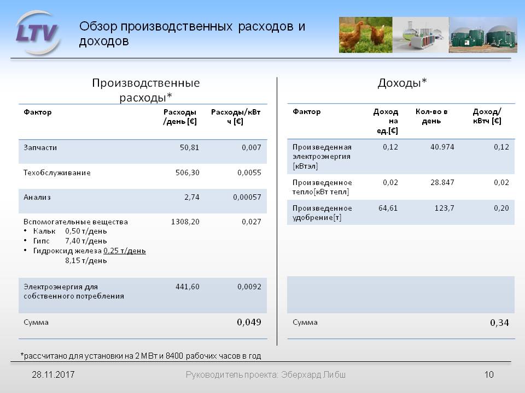The image size is (525, 393).
Task: Click the LTV logo
Action: point(36,33)
